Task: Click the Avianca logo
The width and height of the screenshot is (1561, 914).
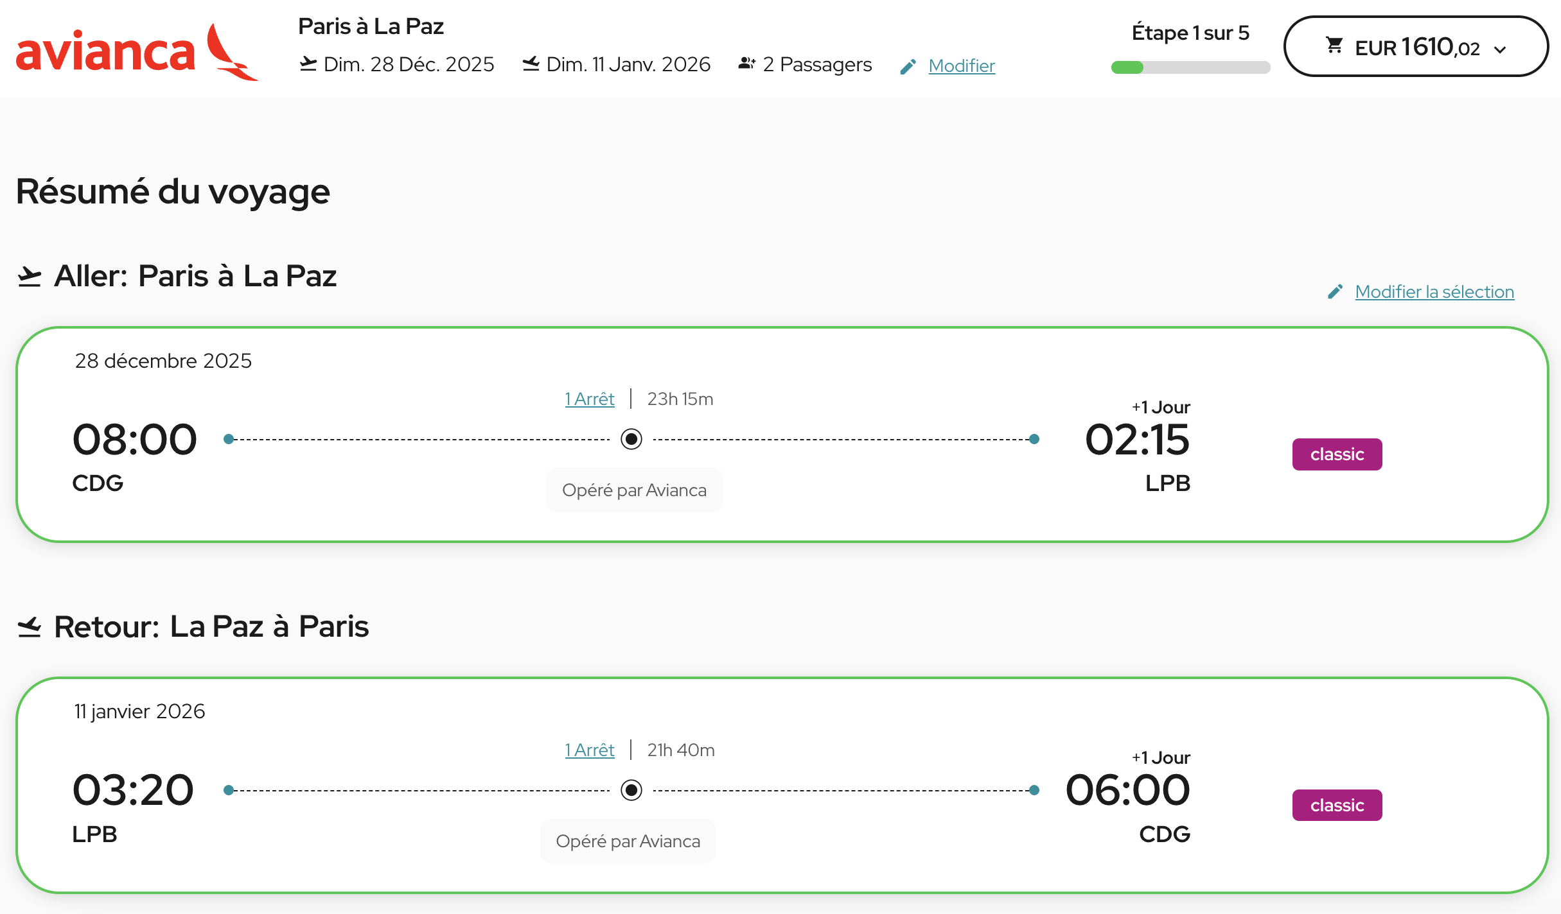Action: click(136, 51)
